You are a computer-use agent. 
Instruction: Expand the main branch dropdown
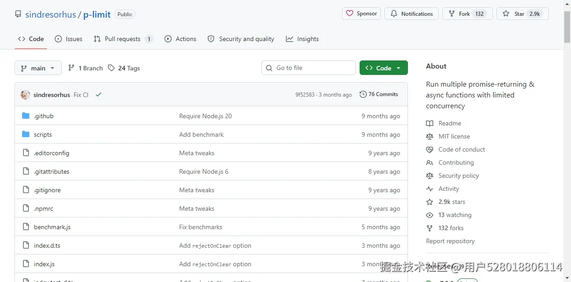click(38, 68)
